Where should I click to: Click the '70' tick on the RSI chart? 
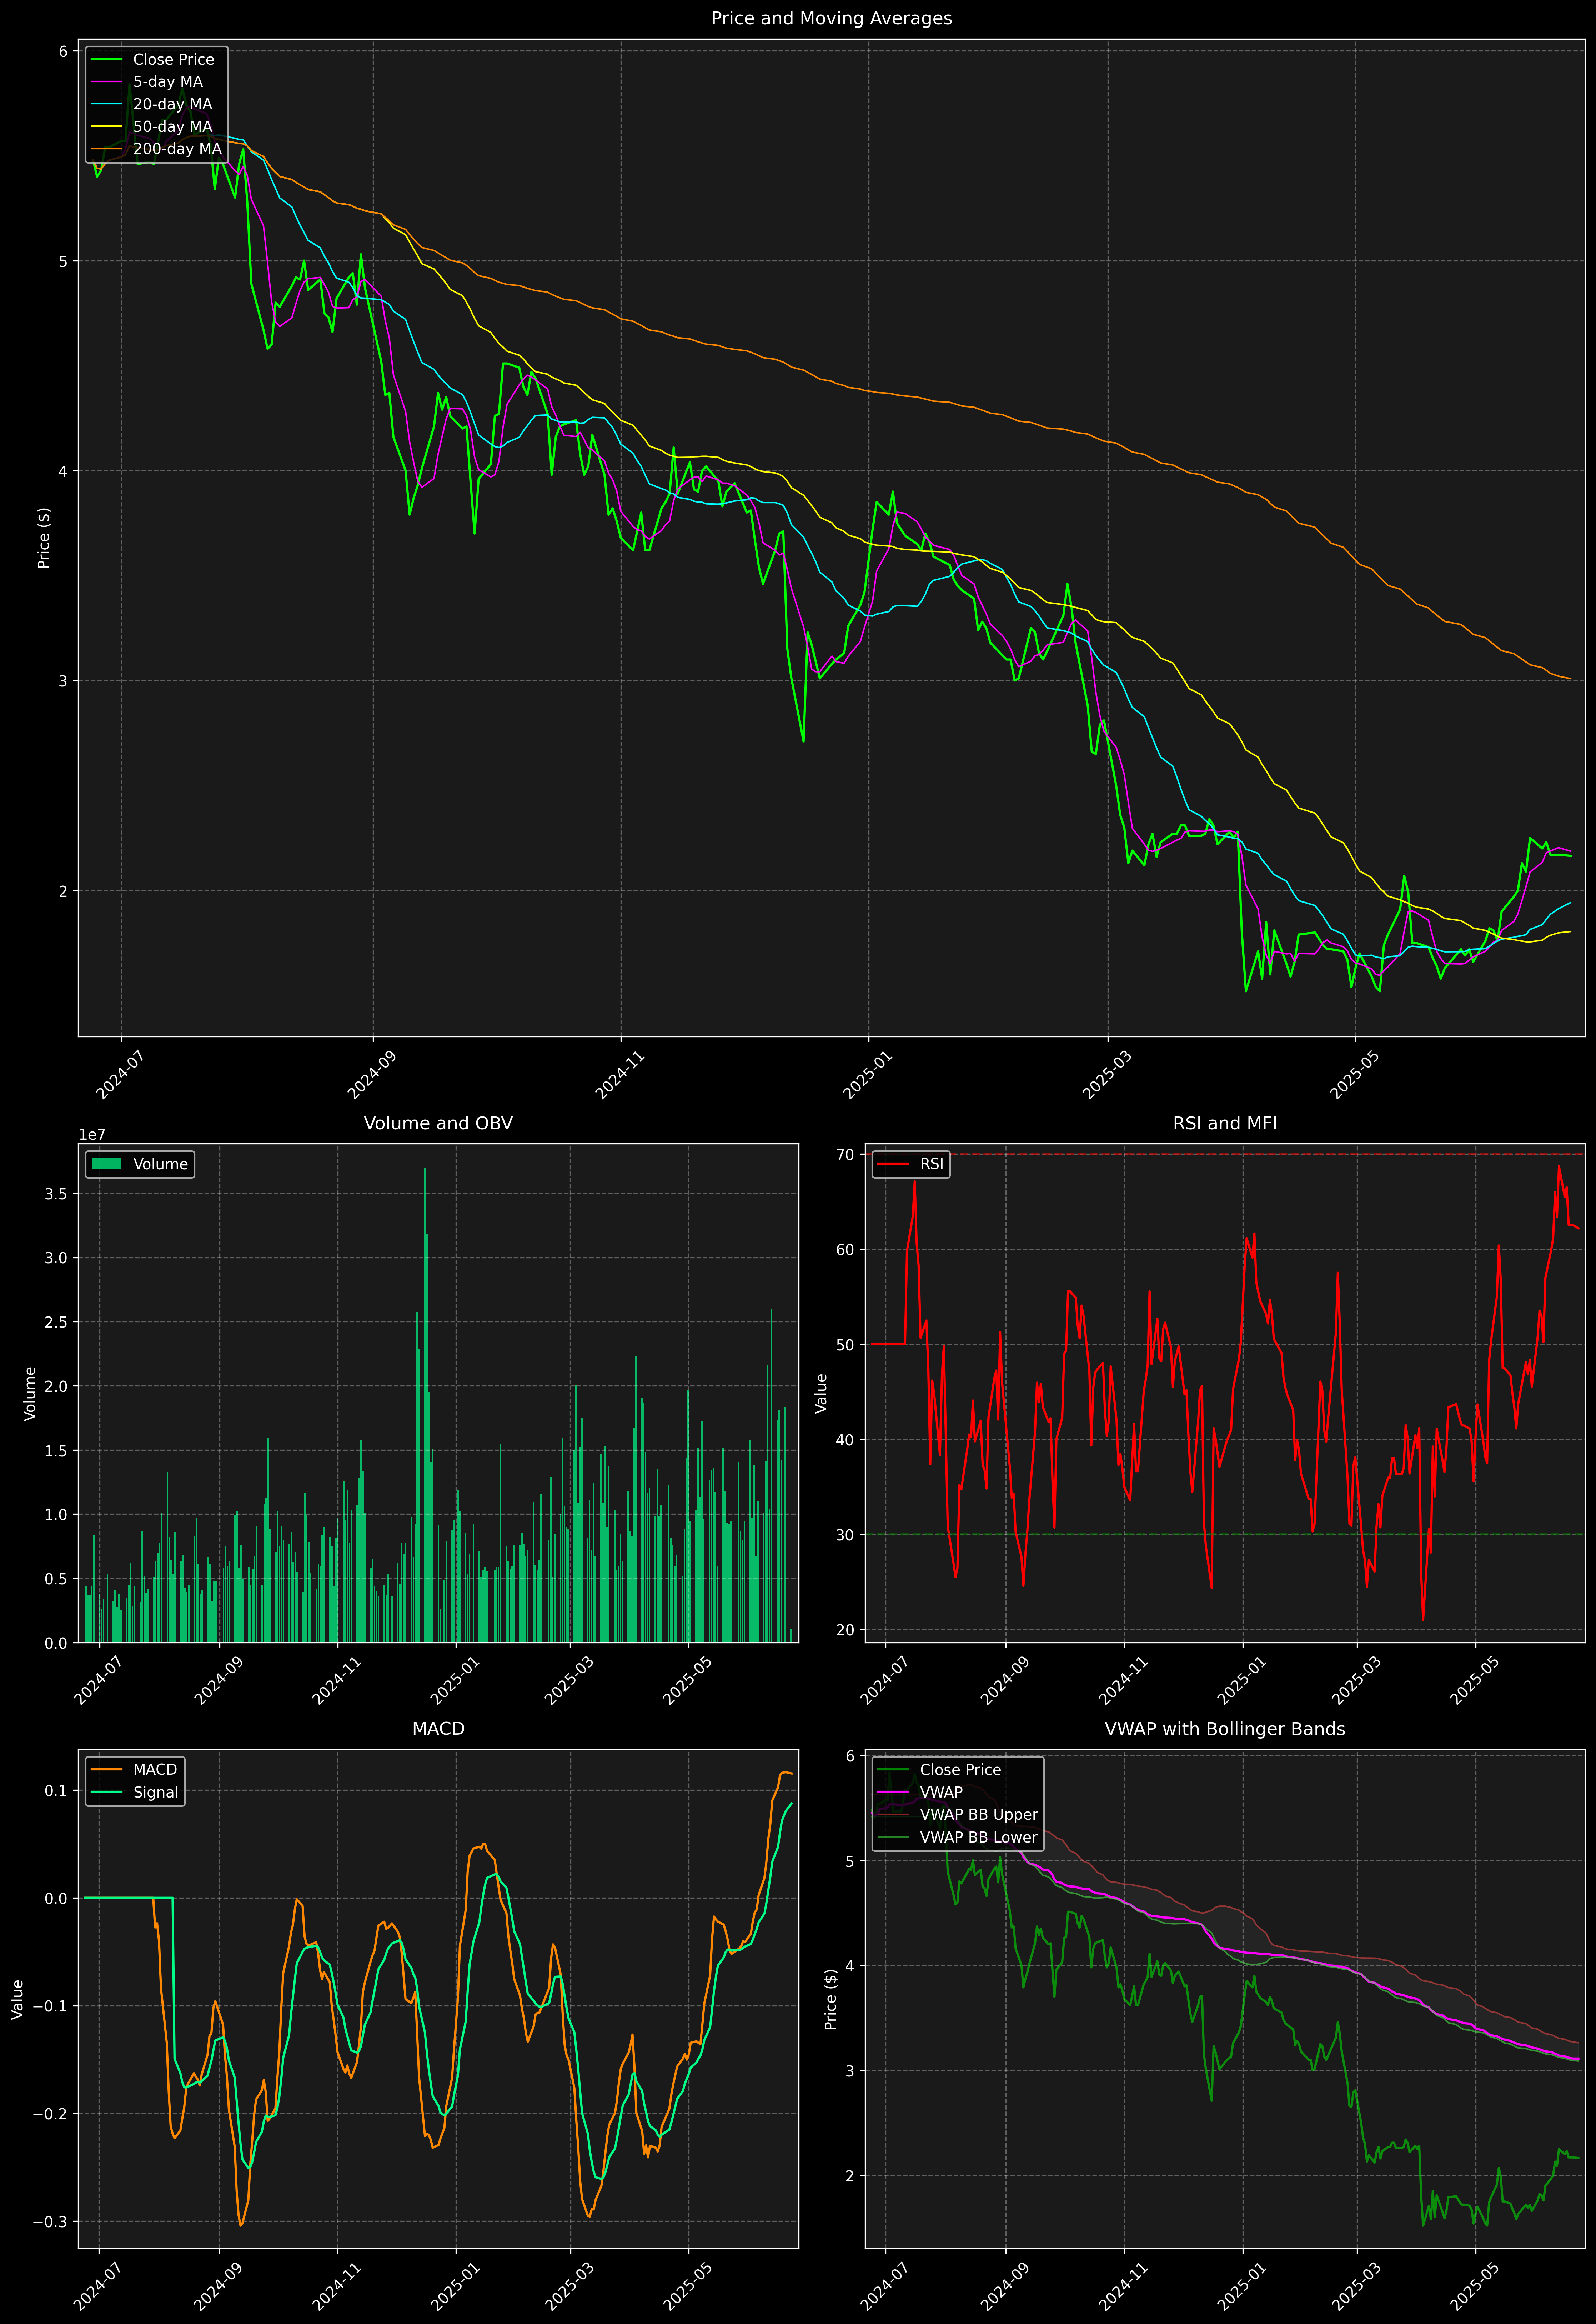[846, 1155]
